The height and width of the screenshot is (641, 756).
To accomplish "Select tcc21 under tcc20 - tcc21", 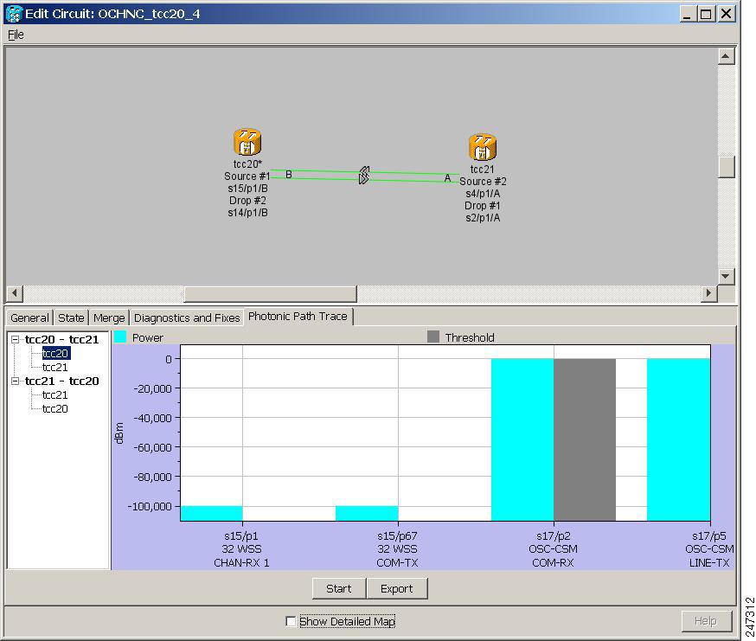I will click(55, 368).
